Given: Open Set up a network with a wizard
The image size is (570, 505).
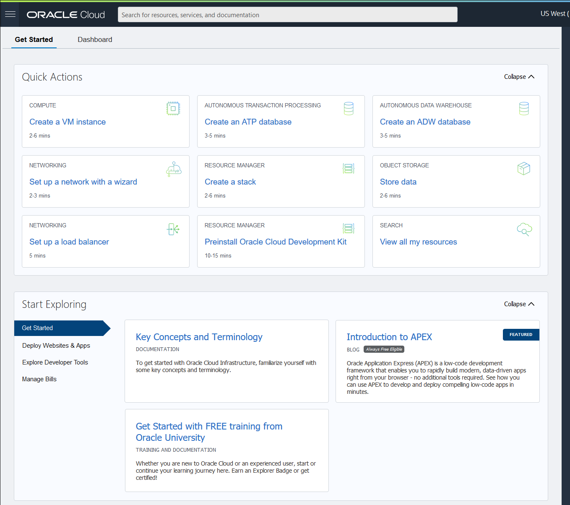Looking at the screenshot, I should tap(83, 182).
